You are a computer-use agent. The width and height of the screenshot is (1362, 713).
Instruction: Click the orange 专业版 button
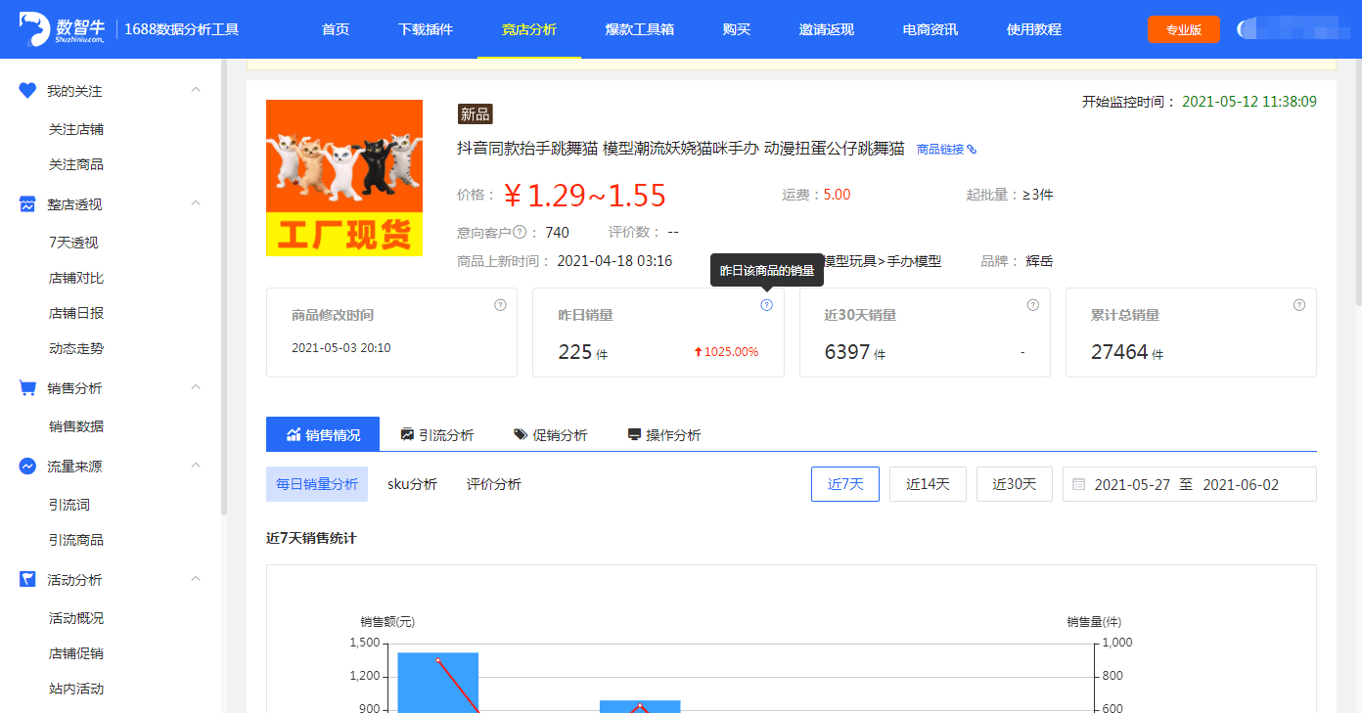click(1184, 29)
